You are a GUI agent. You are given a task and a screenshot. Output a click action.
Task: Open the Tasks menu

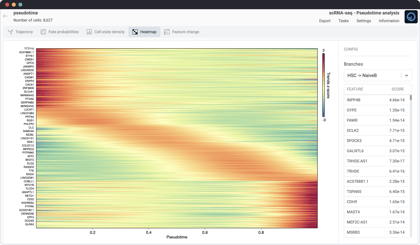click(344, 21)
